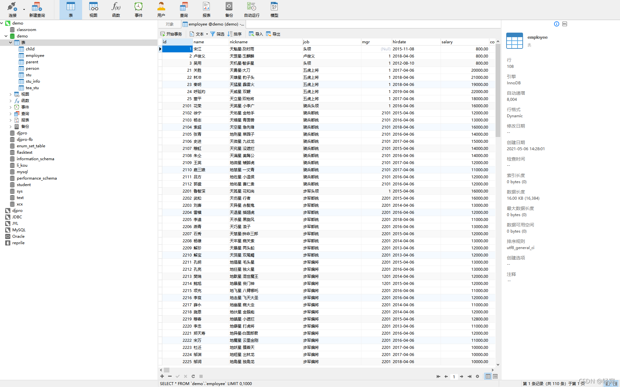Click the apply changes checkmark icon
Image resolution: width=620 pixels, height=387 pixels.
pyautogui.click(x=177, y=376)
